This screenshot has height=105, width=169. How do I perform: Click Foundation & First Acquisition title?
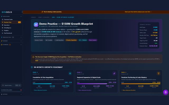(x=43, y=77)
